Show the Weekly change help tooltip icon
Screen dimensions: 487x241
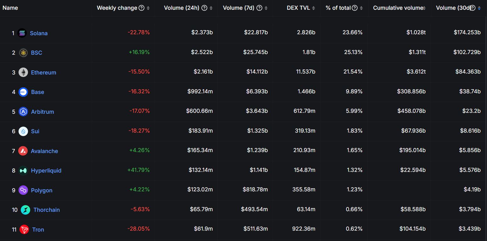pos(141,8)
